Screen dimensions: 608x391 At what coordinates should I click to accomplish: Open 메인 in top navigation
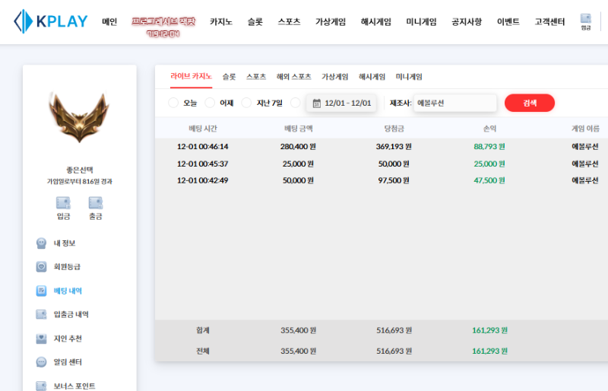[109, 21]
